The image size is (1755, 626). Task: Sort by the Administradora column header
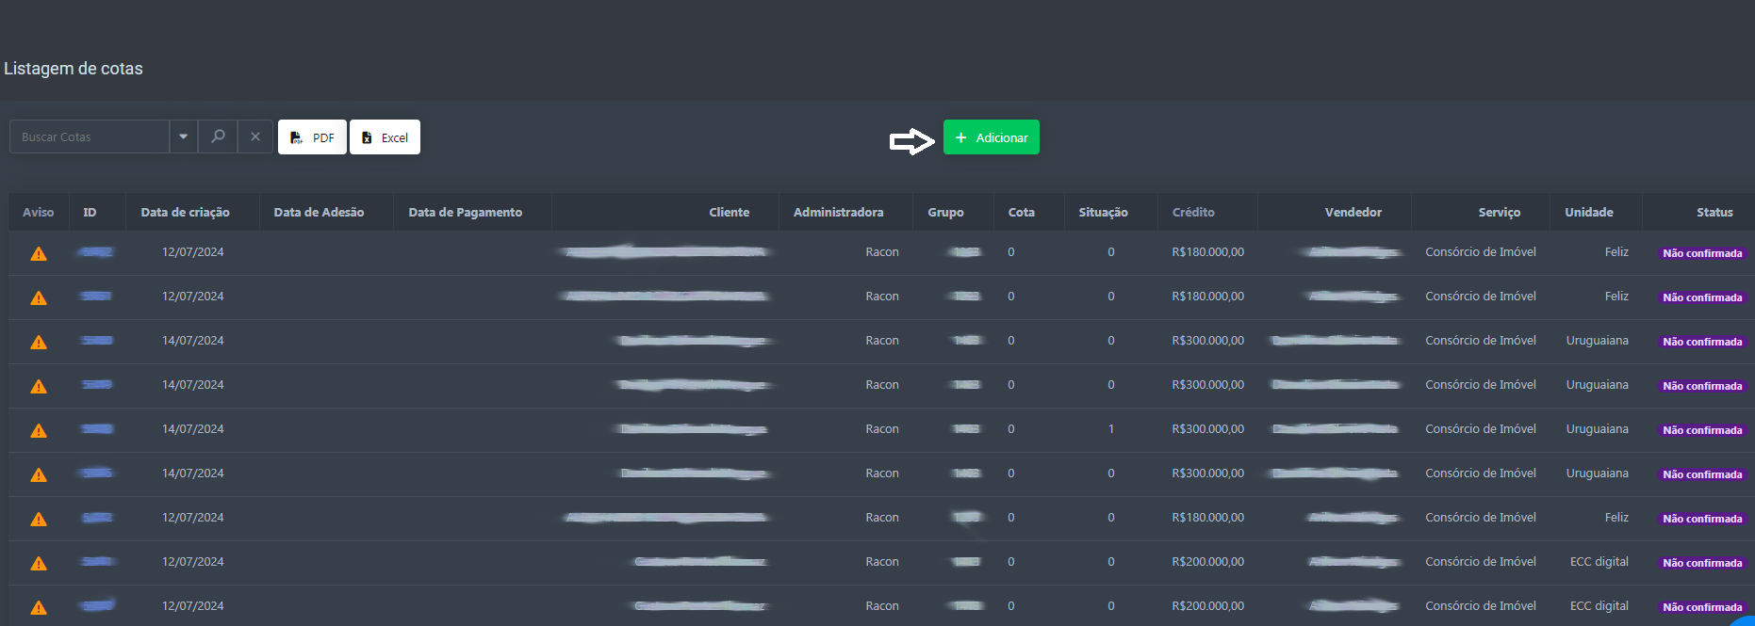click(838, 212)
